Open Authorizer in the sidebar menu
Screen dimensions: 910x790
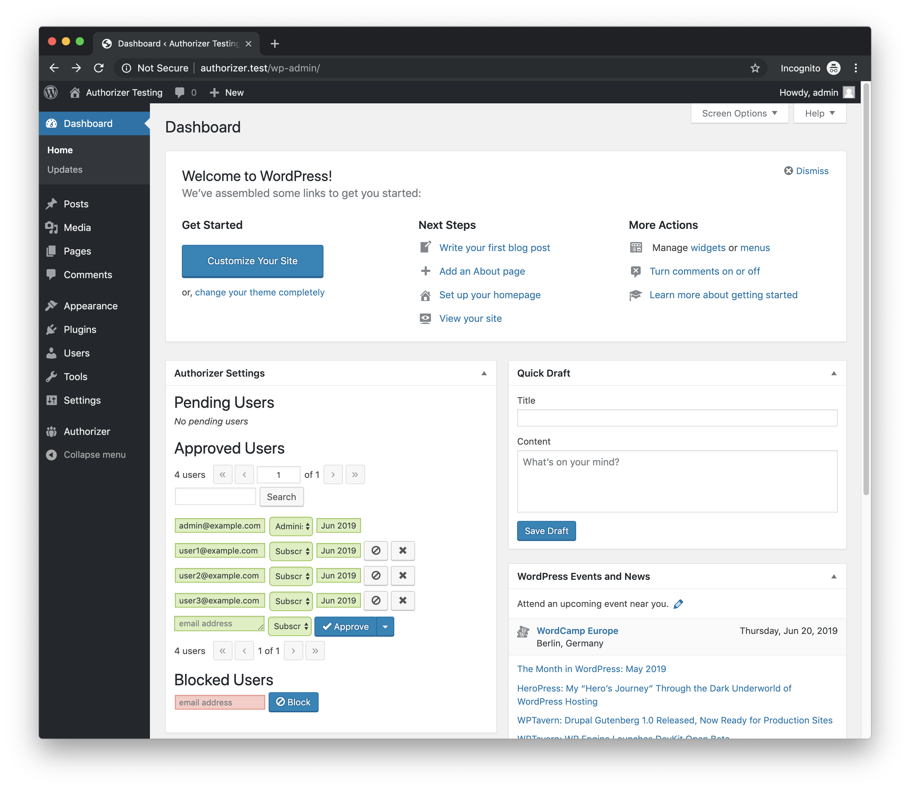(87, 432)
